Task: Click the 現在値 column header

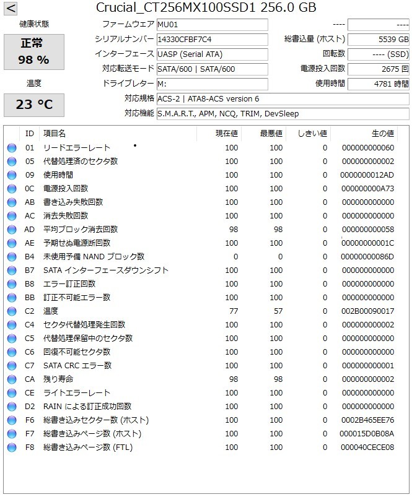Action: click(219, 134)
